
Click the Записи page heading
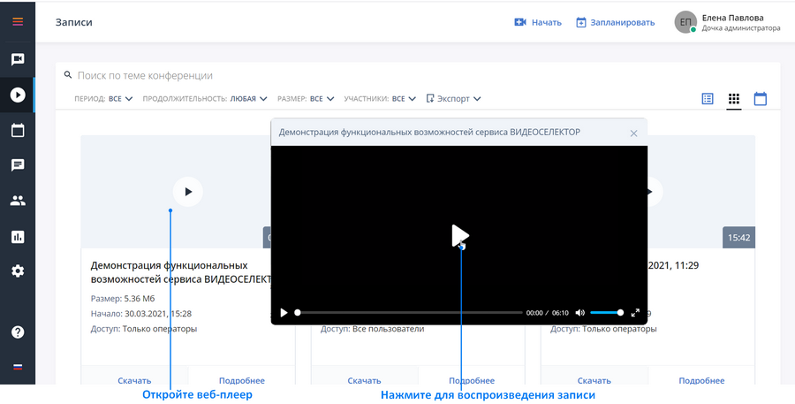tap(74, 22)
